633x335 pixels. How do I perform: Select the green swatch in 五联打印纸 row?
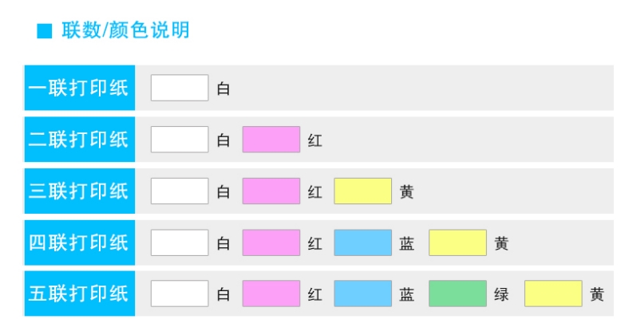[457, 294]
